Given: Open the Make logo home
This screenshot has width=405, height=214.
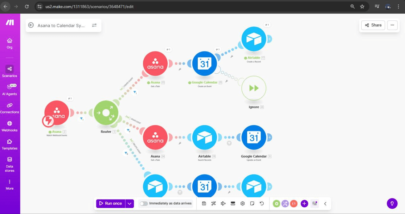Looking at the screenshot, I should click(x=9, y=22).
